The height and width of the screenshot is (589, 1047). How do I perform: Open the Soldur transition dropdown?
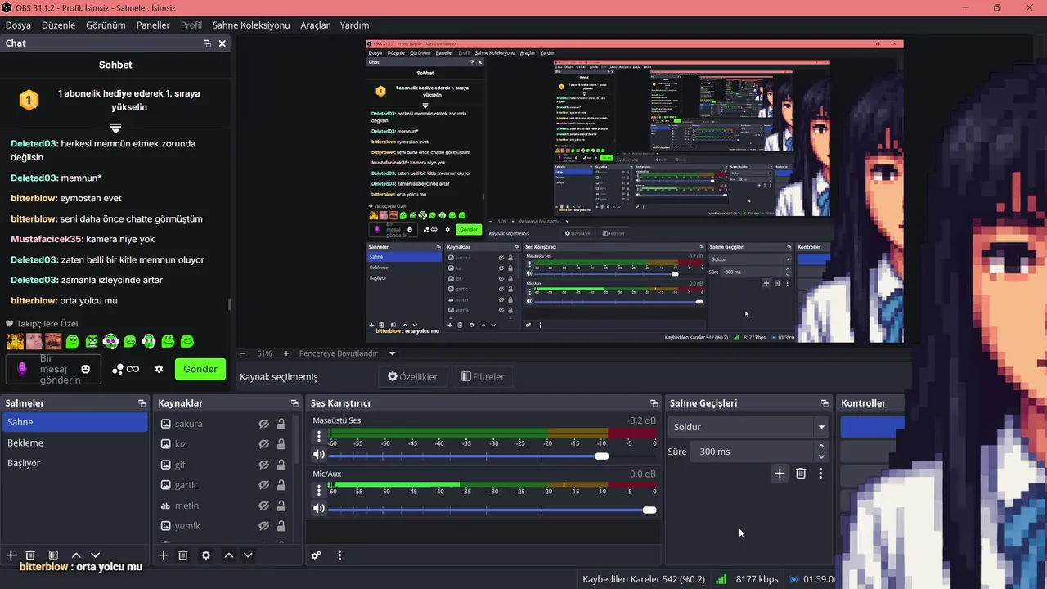point(748,427)
